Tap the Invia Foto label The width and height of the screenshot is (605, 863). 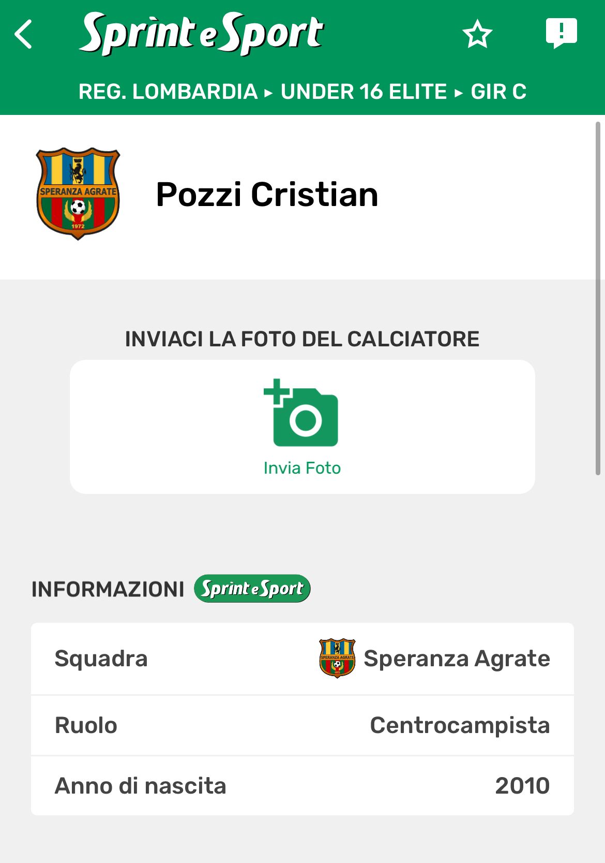302,468
